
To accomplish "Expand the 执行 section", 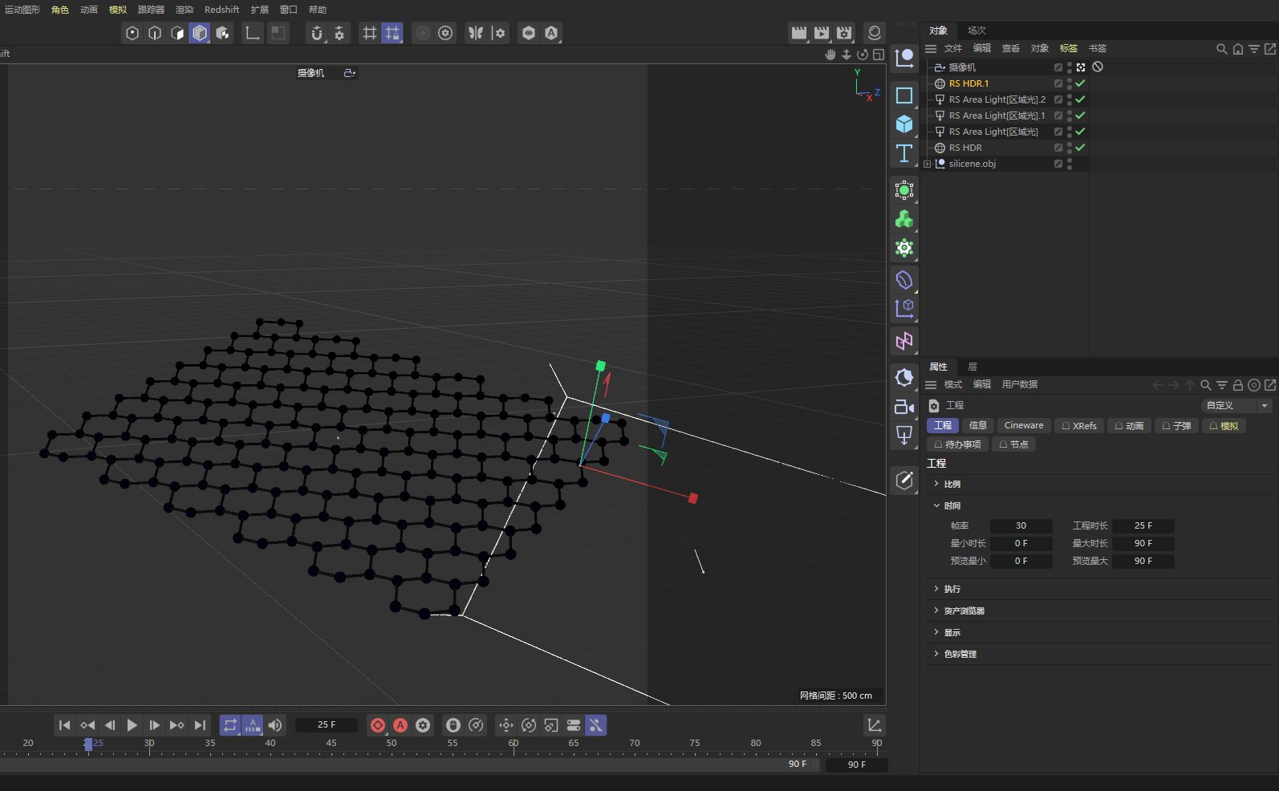I will click(x=936, y=589).
